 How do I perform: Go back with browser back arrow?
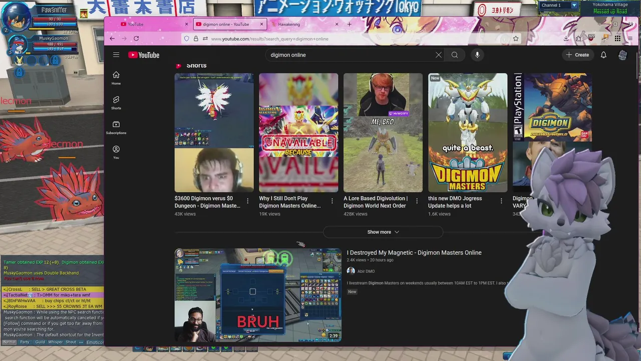112,39
